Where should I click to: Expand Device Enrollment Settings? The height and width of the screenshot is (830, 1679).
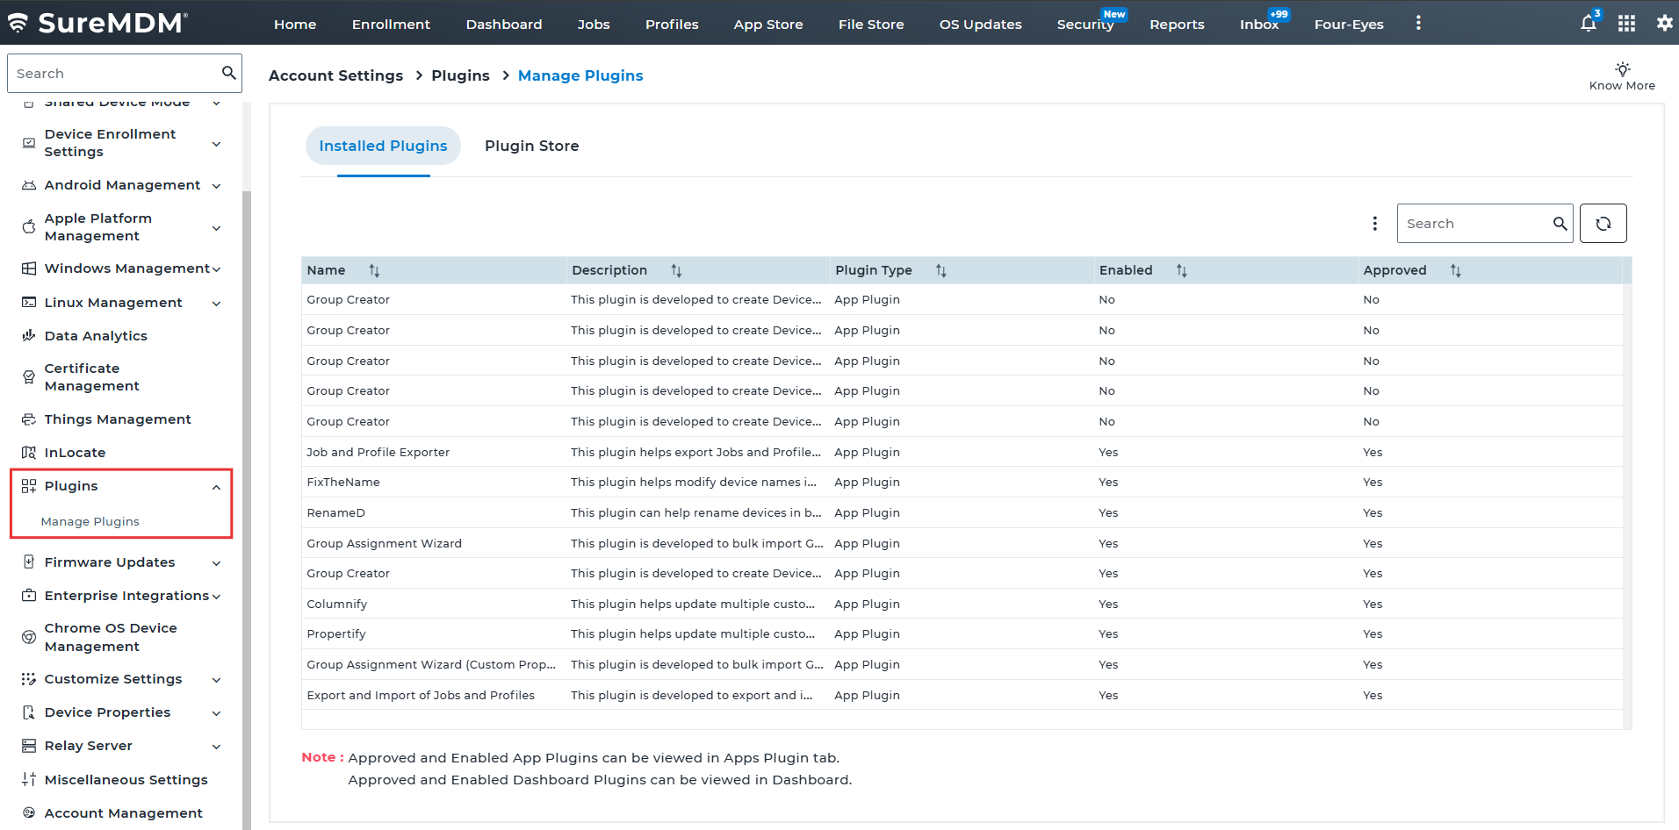216,144
